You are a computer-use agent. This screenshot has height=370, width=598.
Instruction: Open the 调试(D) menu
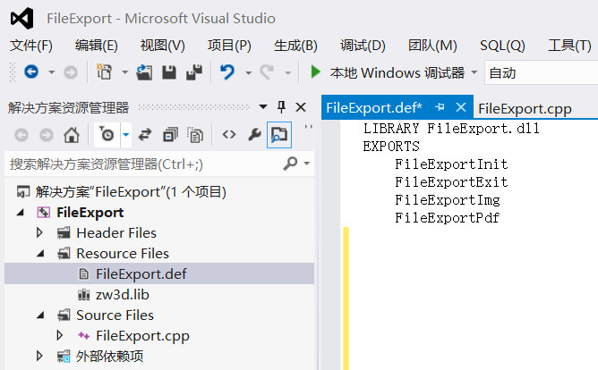[363, 46]
